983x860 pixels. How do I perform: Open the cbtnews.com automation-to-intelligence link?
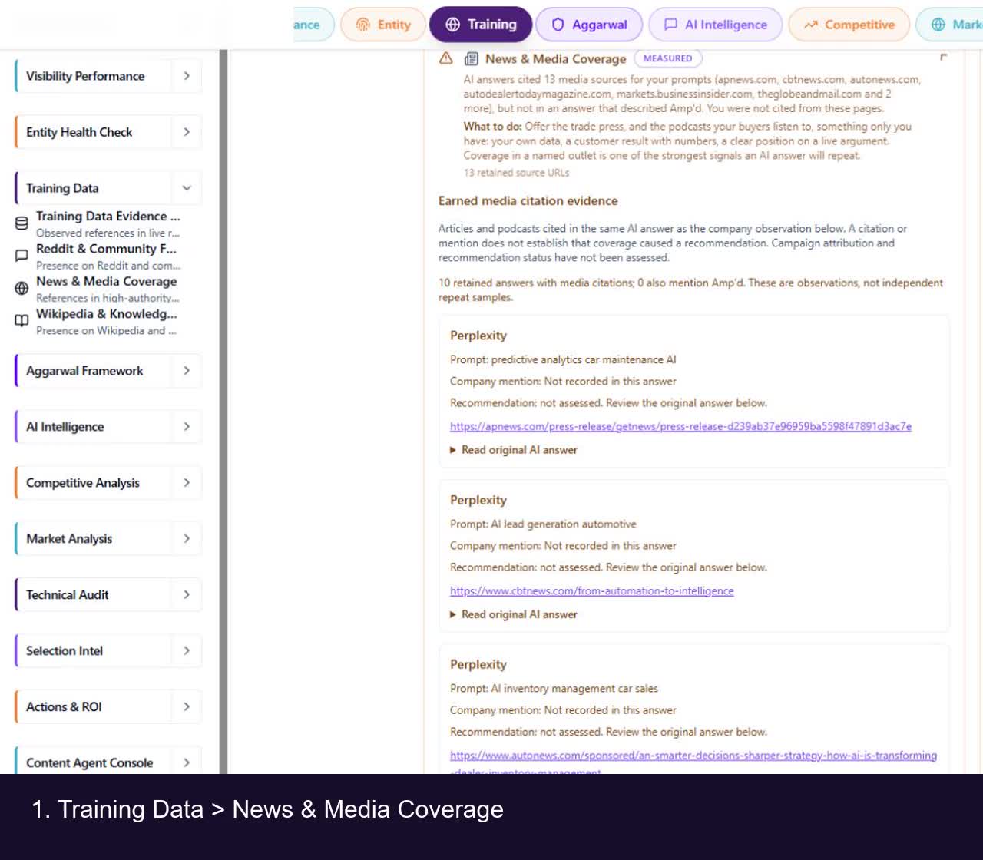591,590
